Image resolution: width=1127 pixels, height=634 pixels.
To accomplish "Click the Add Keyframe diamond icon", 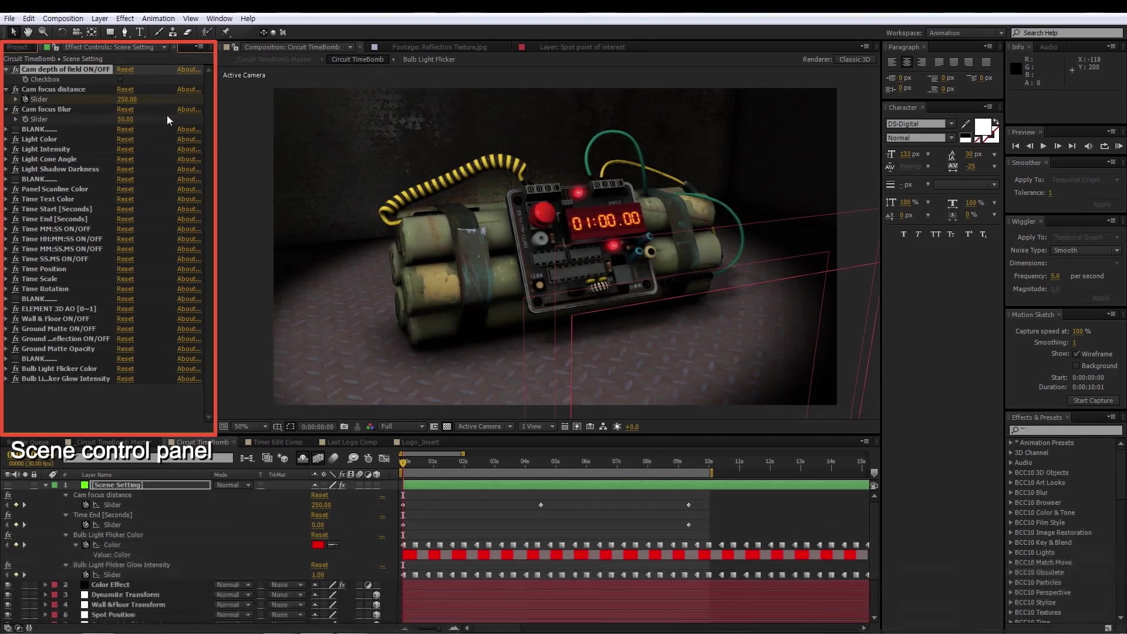I will point(16,505).
